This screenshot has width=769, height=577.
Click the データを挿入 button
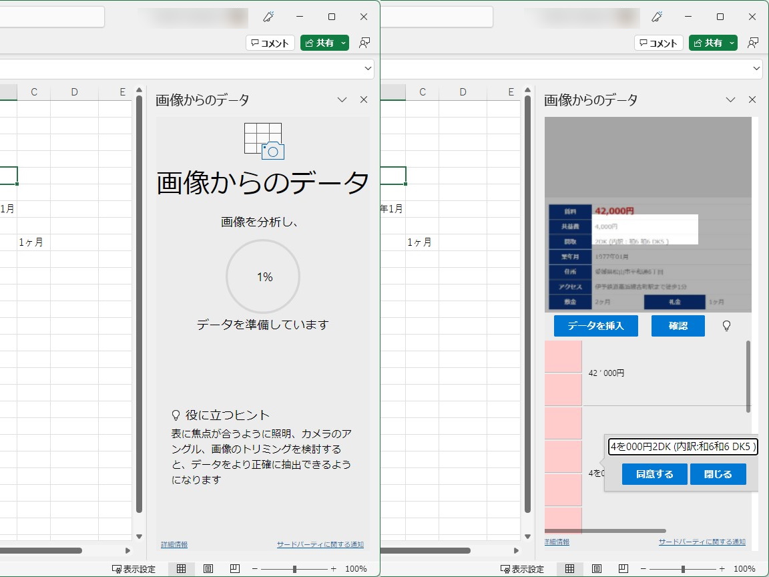tap(595, 326)
